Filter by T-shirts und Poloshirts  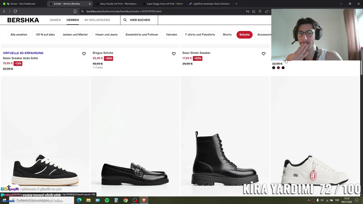(200, 35)
